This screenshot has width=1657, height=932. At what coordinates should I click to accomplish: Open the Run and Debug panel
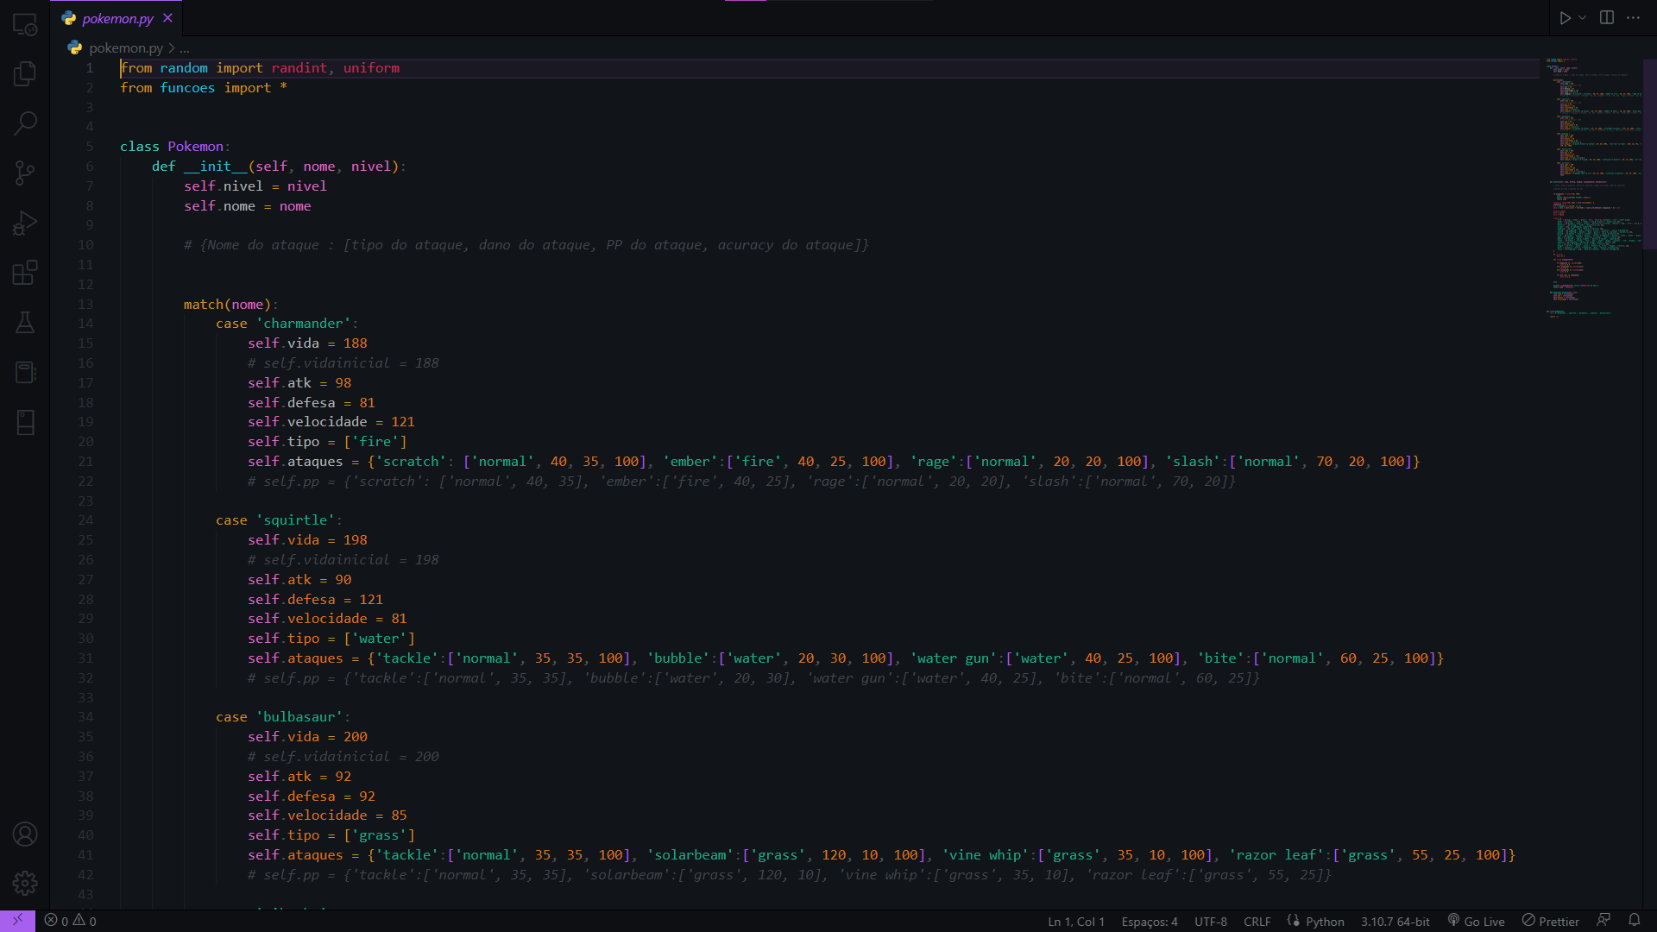(25, 223)
